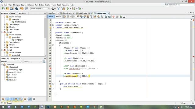The height and width of the screenshot is (109, 195).
Task: Click the Start Macro Recording red icon
Action: [113, 17]
